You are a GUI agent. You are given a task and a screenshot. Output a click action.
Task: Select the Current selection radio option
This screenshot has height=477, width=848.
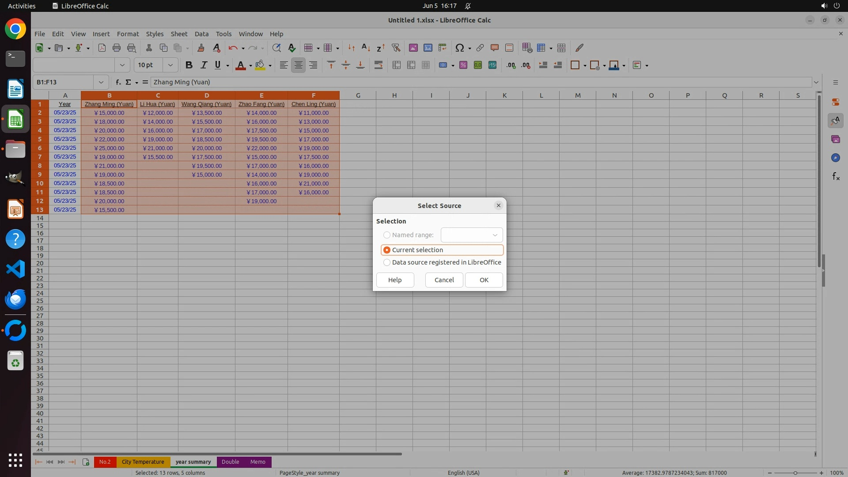pyautogui.click(x=387, y=250)
